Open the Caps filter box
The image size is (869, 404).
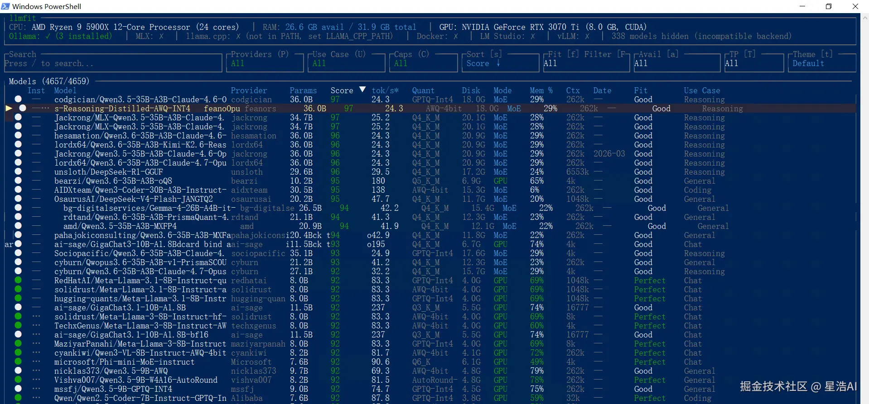point(424,63)
